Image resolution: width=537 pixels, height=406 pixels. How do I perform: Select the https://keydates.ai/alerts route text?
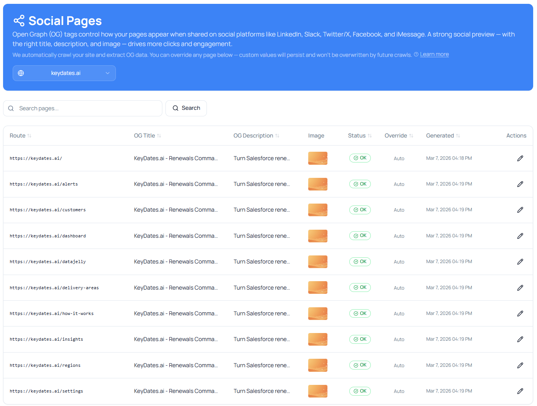click(44, 184)
